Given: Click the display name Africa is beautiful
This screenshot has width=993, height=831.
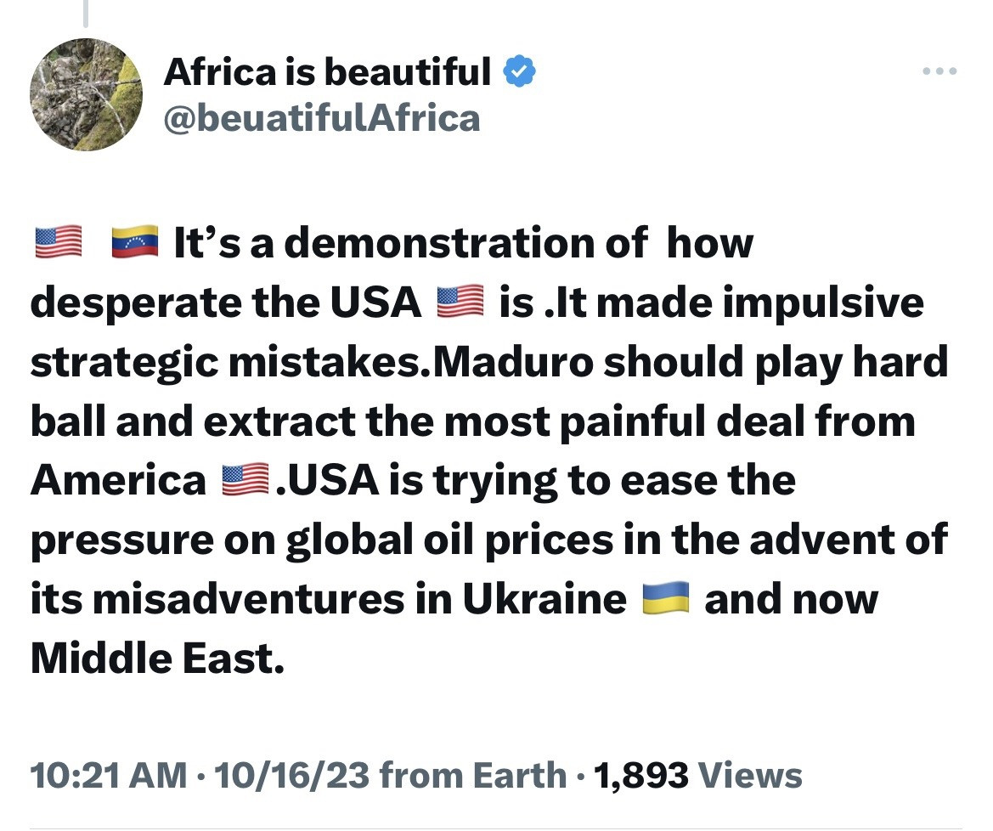Looking at the screenshot, I should 326,72.
